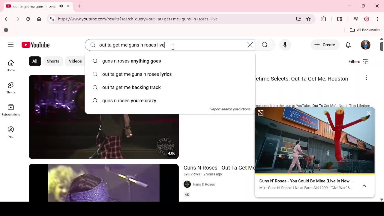Go to the YouTube logo homepage
384x216 pixels.
(35, 45)
